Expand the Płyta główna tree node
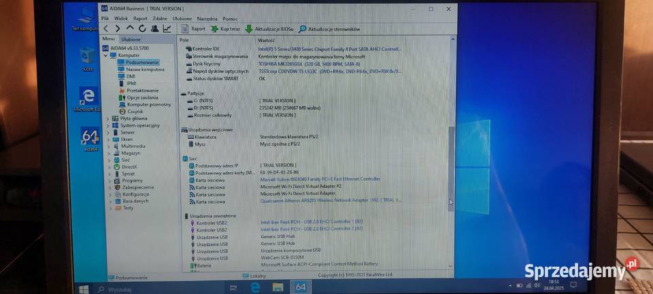 point(108,118)
